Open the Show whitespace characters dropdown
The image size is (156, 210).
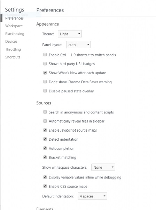(x=103, y=167)
